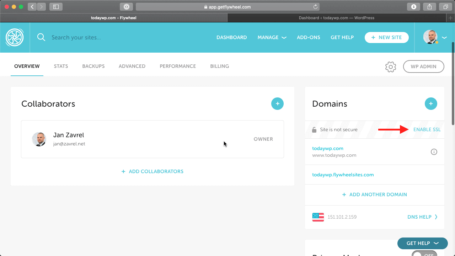Image resolution: width=455 pixels, height=256 pixels.
Task: Click the US flag icon
Action: pyautogui.click(x=318, y=217)
